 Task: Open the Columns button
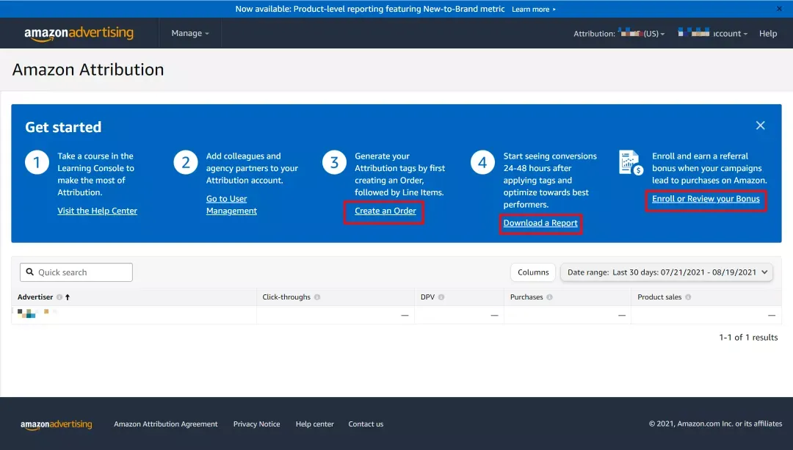pos(533,272)
